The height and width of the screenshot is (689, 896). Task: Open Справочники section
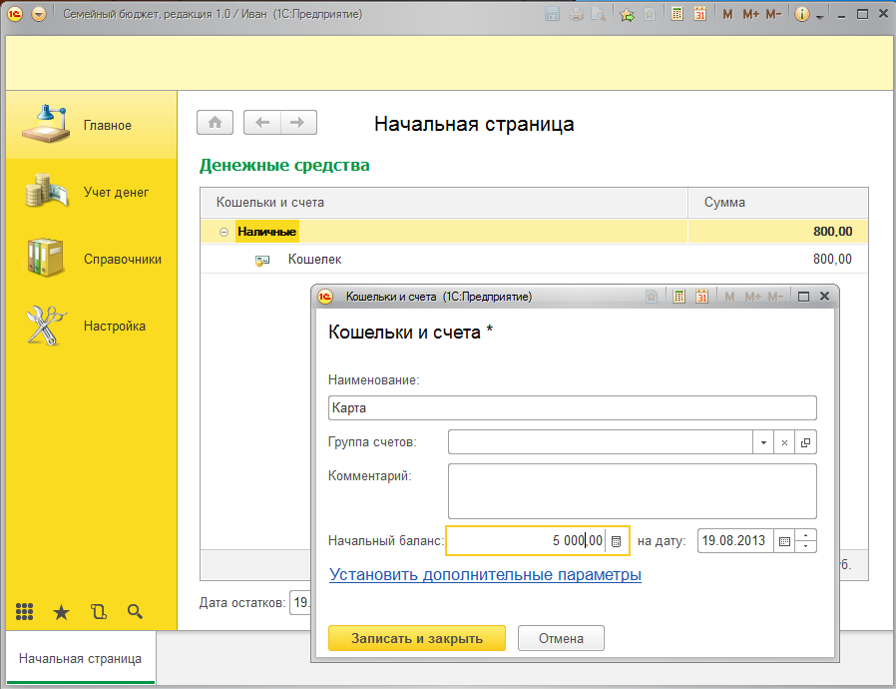pyautogui.click(x=92, y=259)
